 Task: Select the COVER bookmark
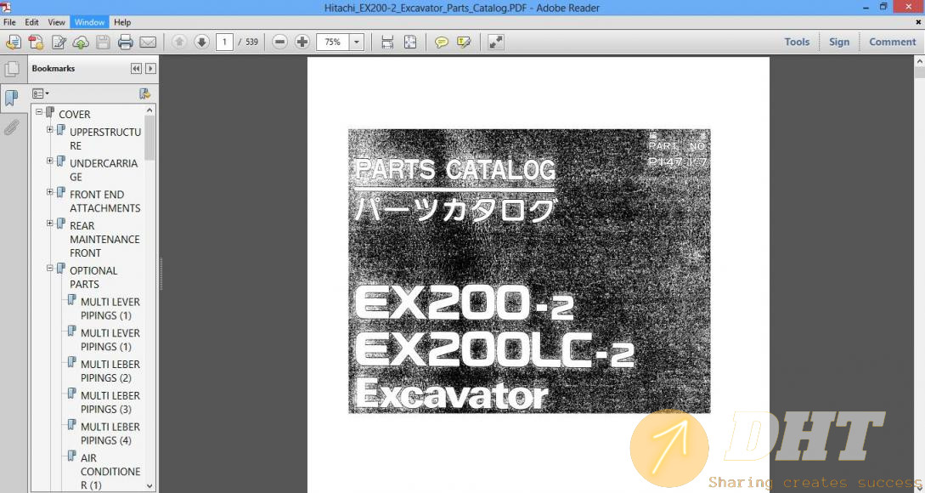tap(75, 114)
